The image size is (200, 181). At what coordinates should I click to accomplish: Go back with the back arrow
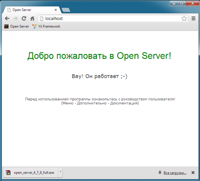point(7,18)
